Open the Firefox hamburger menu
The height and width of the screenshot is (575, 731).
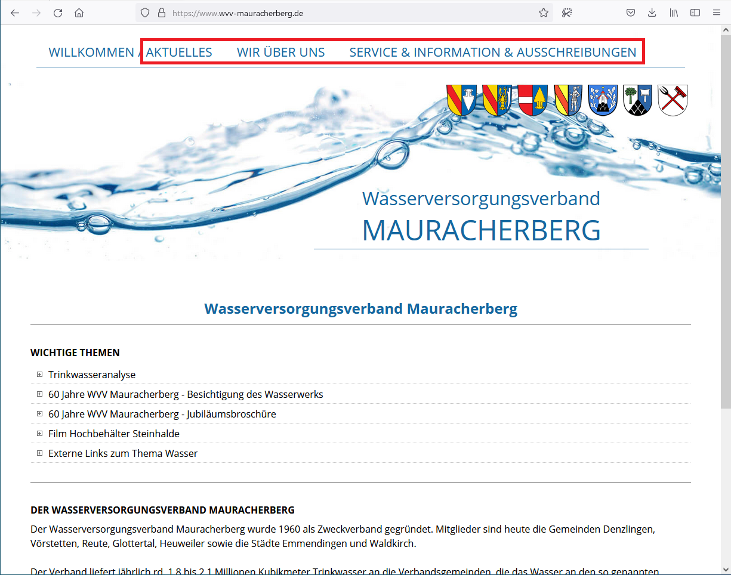[716, 13]
